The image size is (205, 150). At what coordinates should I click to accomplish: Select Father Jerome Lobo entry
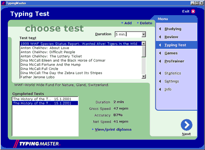[x=81, y=77]
